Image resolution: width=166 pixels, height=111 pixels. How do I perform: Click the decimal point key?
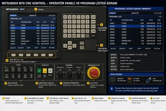78,31
